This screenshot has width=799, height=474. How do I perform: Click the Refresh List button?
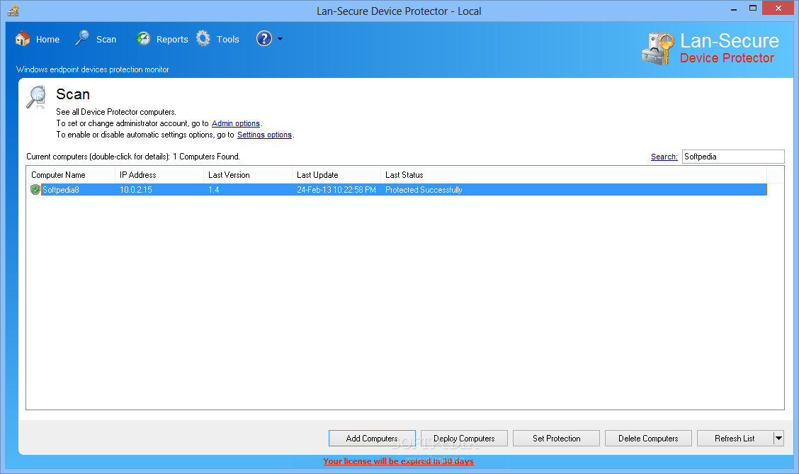(x=735, y=439)
